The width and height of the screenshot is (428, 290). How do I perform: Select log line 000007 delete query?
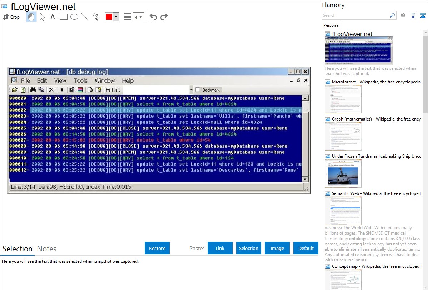(x=110, y=140)
